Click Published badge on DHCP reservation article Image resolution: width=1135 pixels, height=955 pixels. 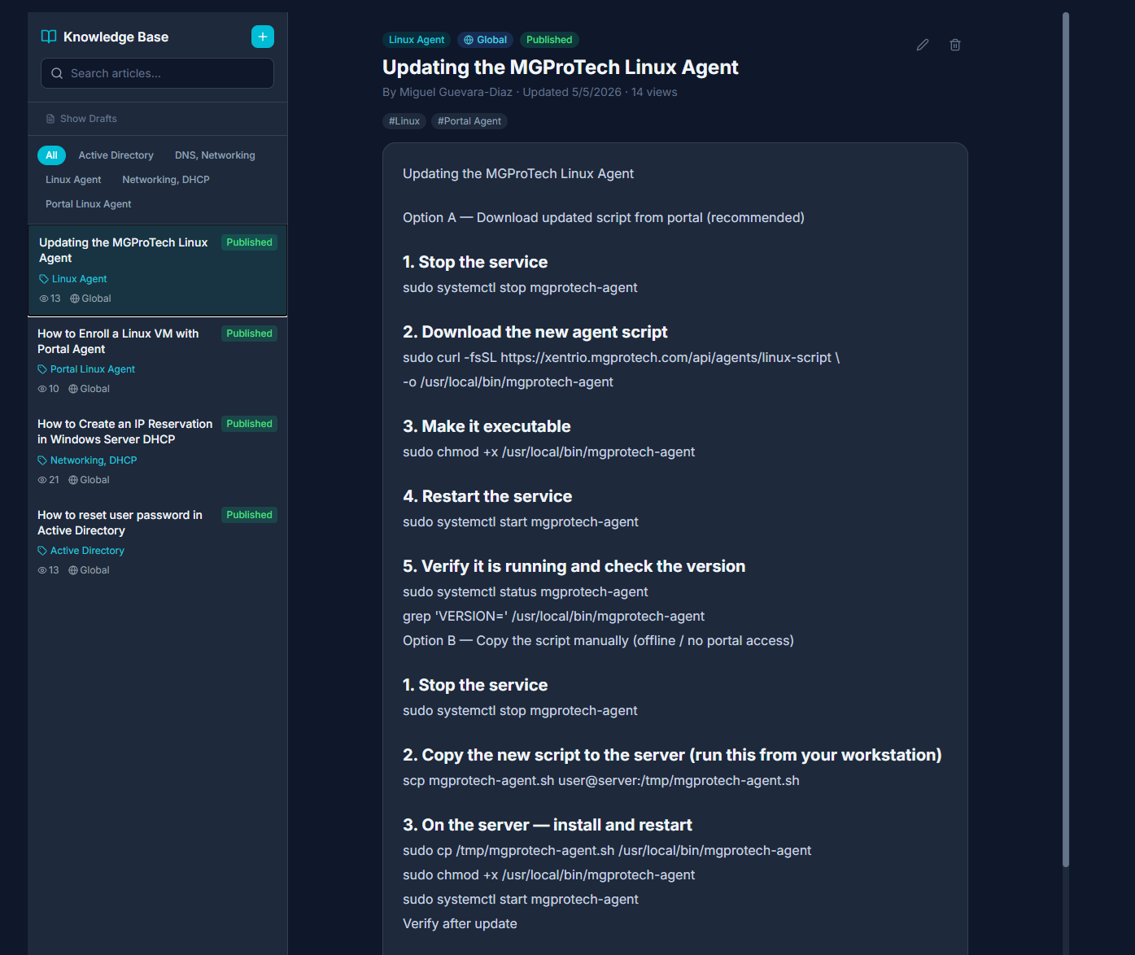click(249, 424)
